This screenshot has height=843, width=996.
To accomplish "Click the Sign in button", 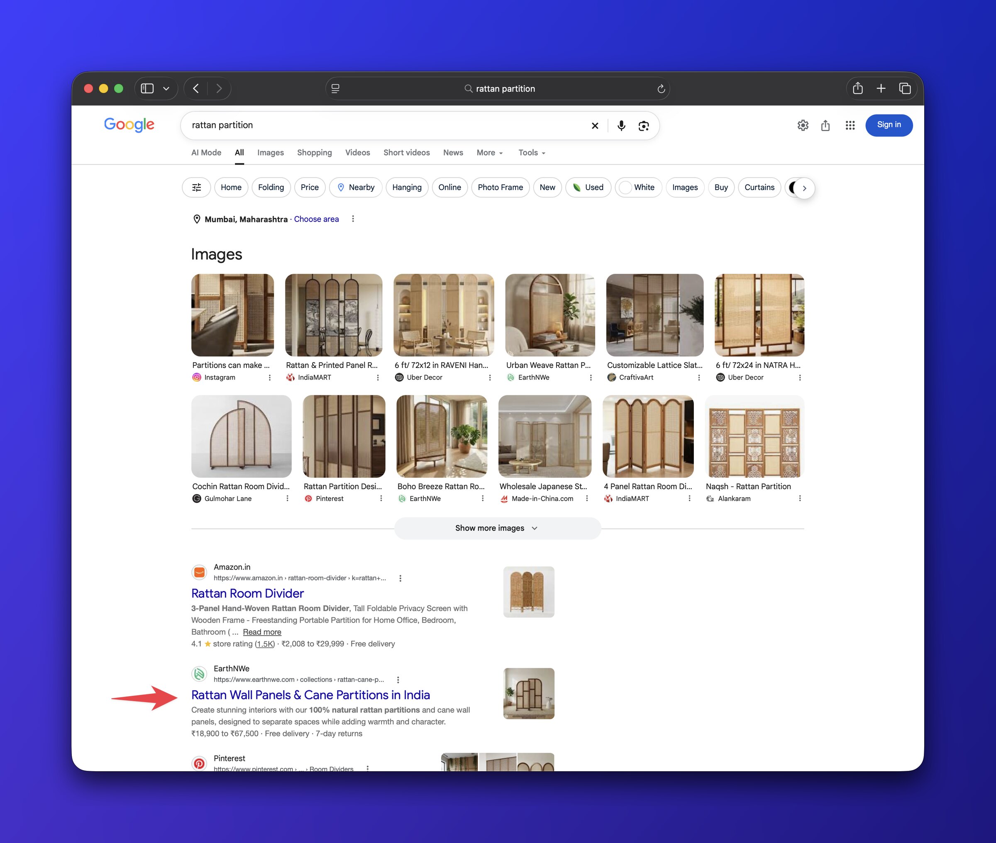I will tap(889, 125).
